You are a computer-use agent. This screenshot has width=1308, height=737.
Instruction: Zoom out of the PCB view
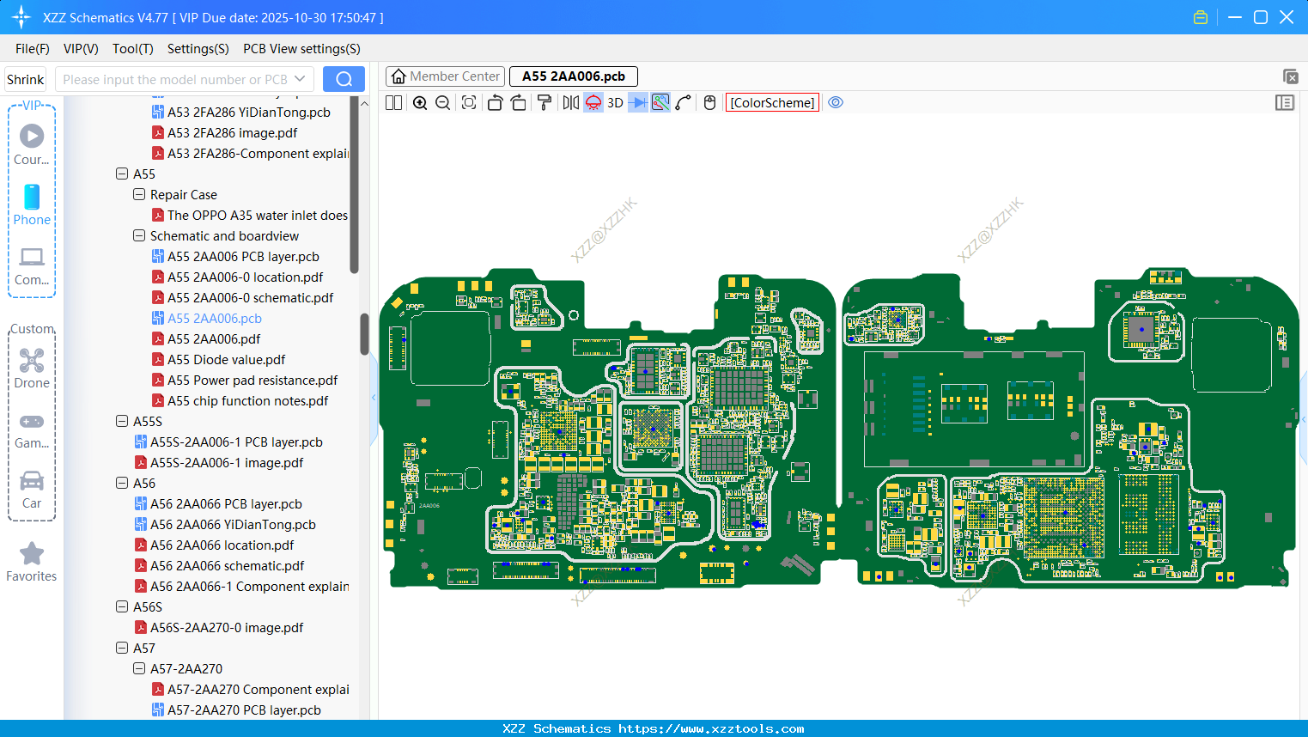[443, 103]
